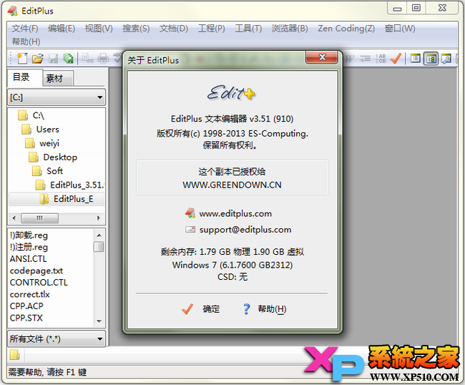Select file correct.tlx
This screenshot has width=465, height=385.
(29, 294)
